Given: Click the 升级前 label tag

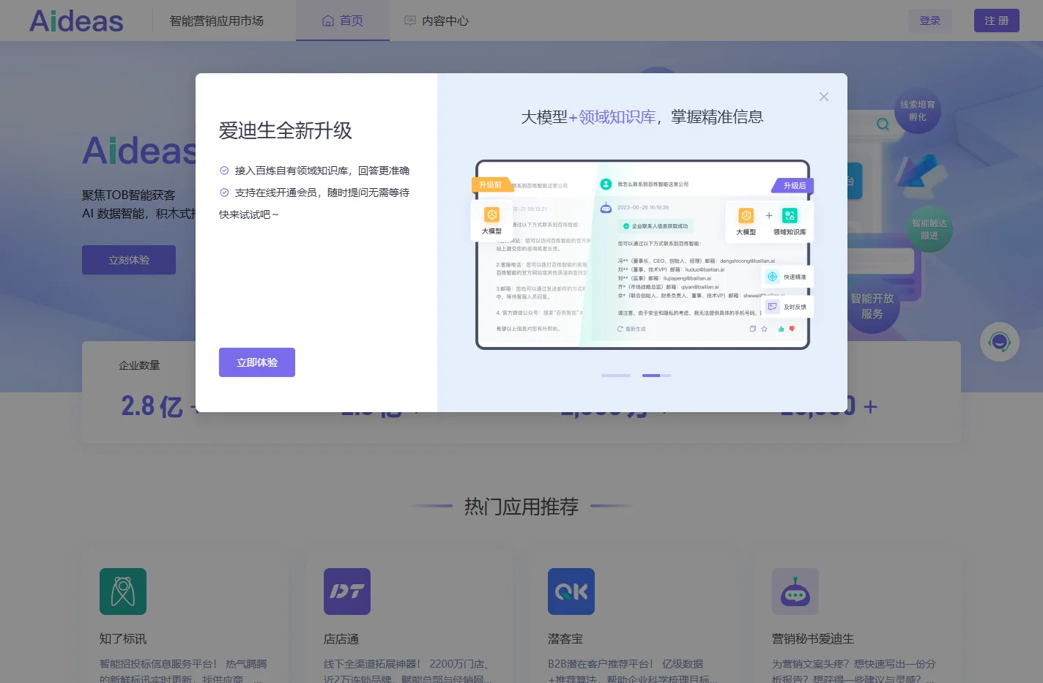Looking at the screenshot, I should (x=491, y=184).
